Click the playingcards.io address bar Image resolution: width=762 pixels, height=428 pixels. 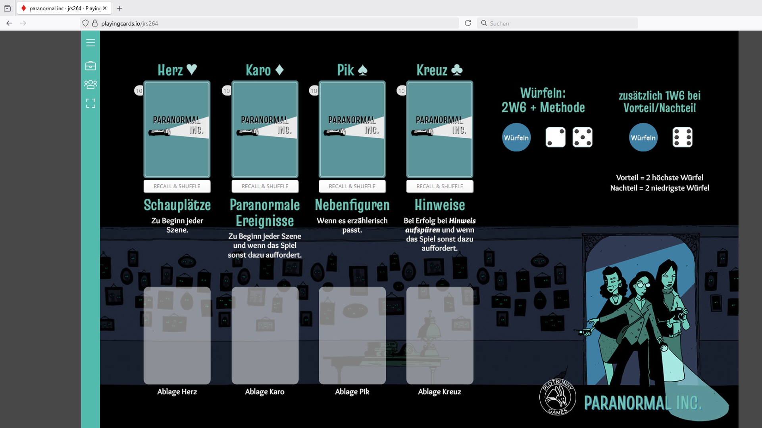pyautogui.click(x=270, y=23)
